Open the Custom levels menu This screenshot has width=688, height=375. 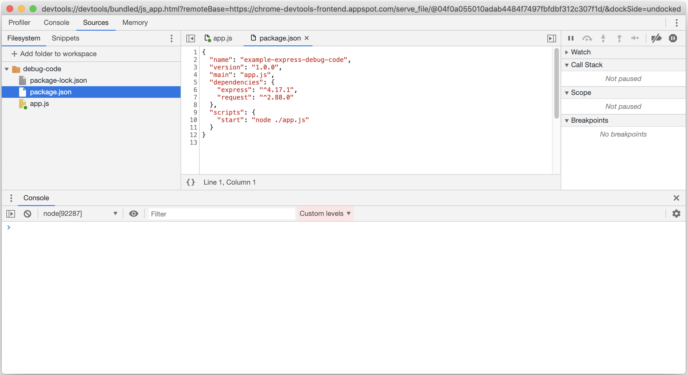325,214
